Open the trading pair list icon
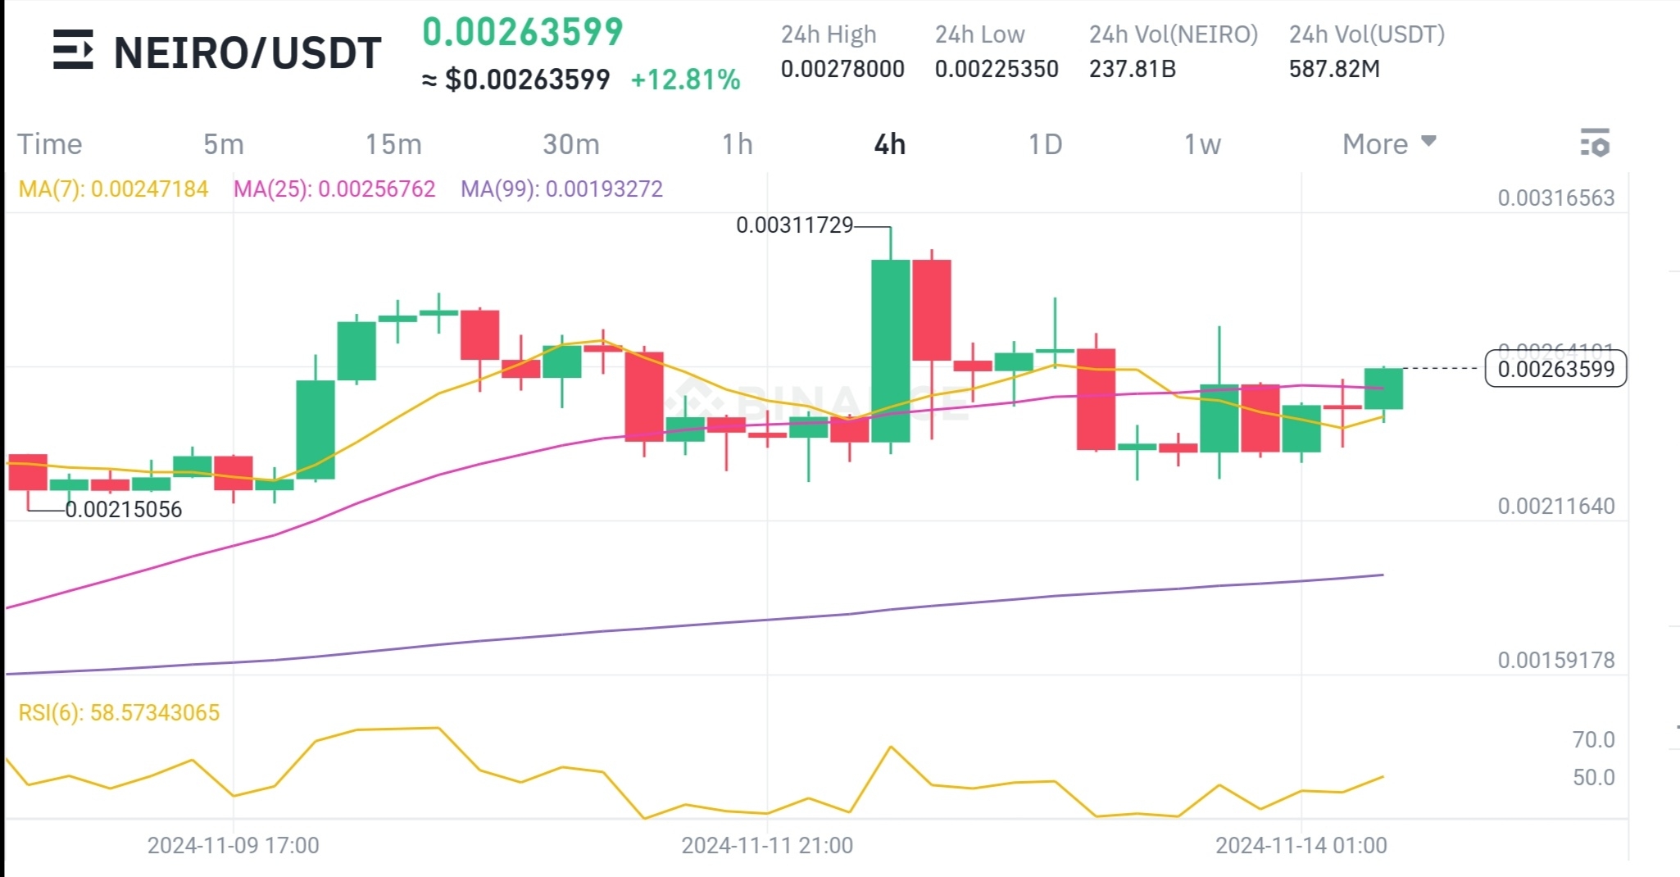 (73, 52)
